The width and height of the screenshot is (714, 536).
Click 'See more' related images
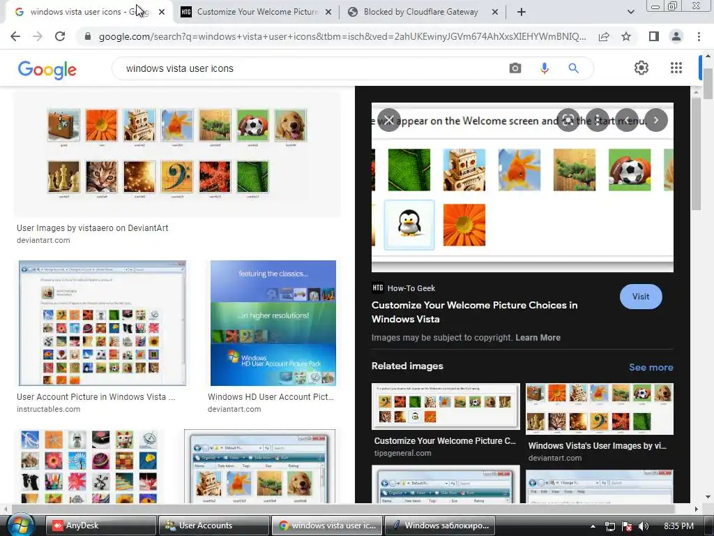[651, 367]
